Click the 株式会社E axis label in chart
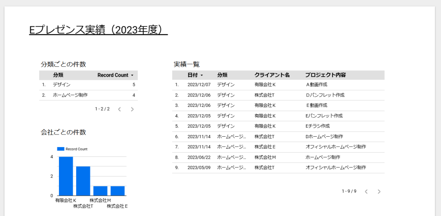This screenshot has height=216, width=441. (x=118, y=207)
